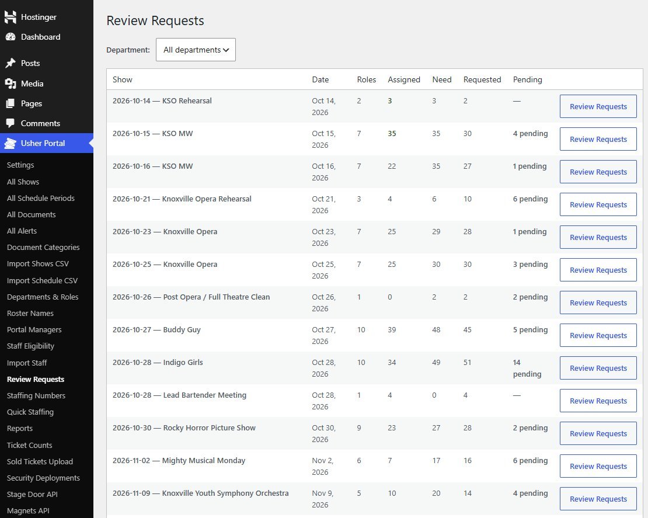The height and width of the screenshot is (518, 648).
Task: Review requests for Lead Bartender Meeting
Action: click(x=598, y=400)
